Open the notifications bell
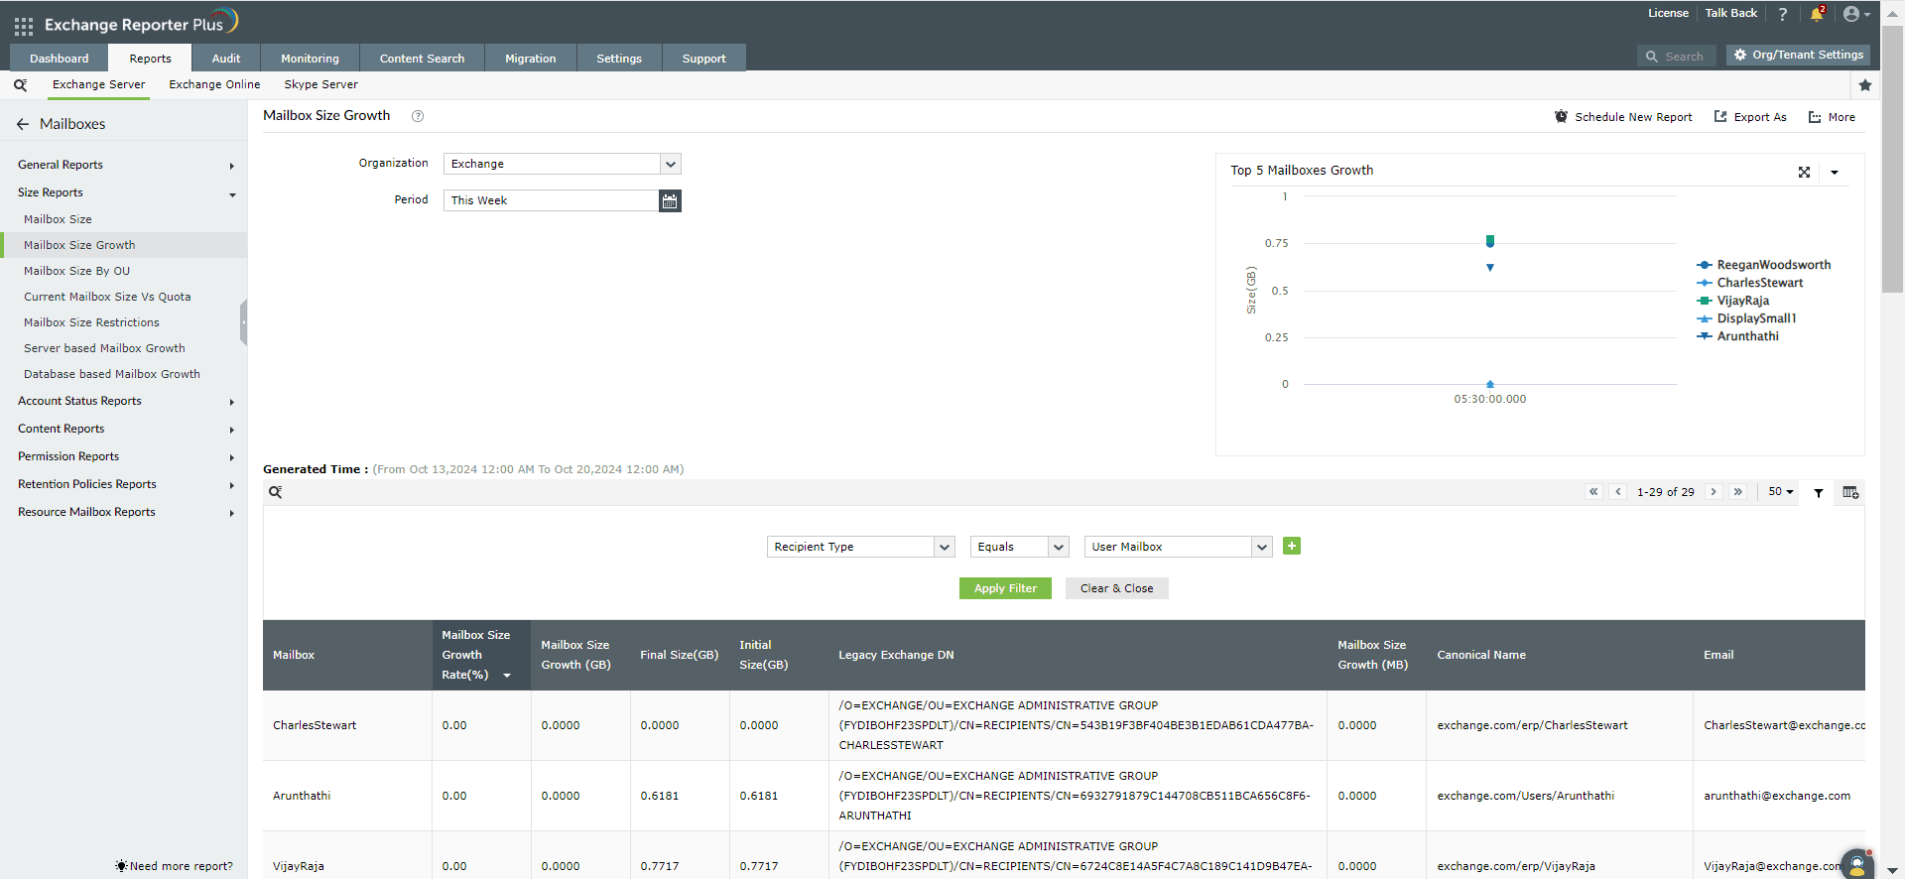This screenshot has height=879, width=1905. 1817,14
